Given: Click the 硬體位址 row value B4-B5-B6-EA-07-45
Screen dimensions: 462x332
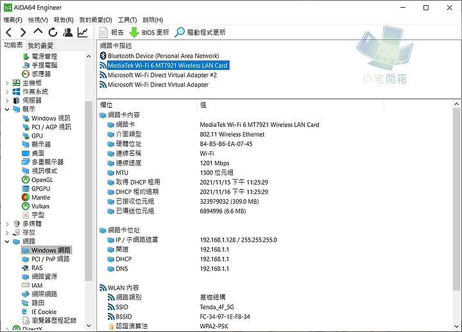Looking at the screenshot, I should (x=226, y=144).
